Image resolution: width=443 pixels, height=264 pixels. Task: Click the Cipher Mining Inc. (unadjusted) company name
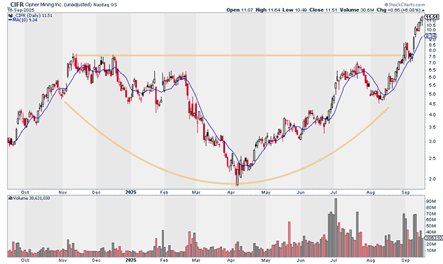click(x=58, y=5)
